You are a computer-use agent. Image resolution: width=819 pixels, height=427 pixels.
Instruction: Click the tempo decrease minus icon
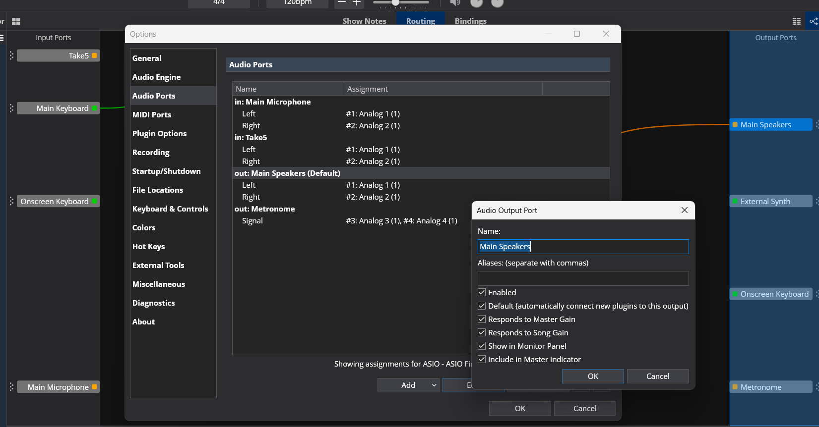[x=341, y=3]
